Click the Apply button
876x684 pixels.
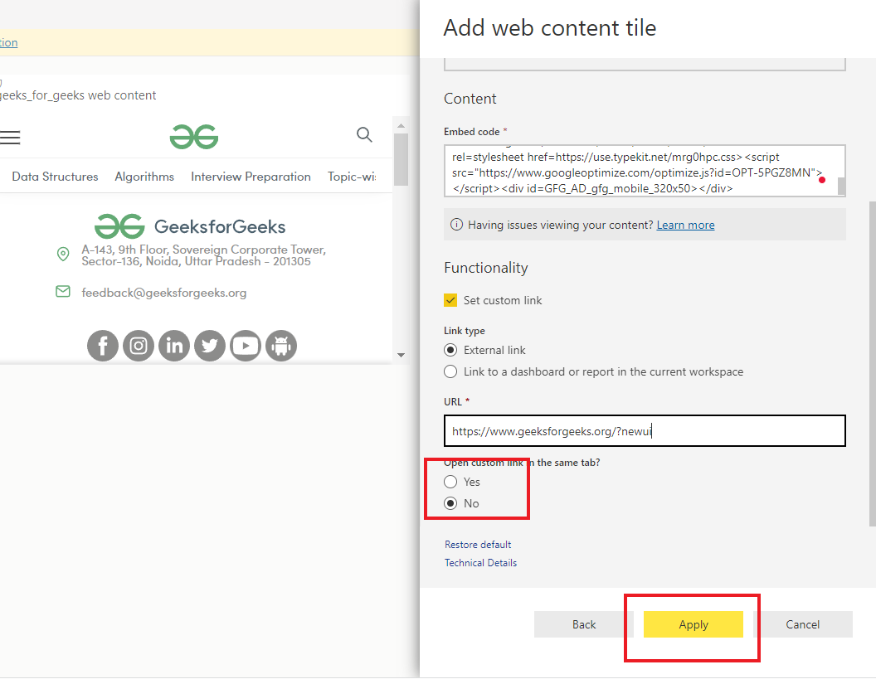click(x=693, y=624)
